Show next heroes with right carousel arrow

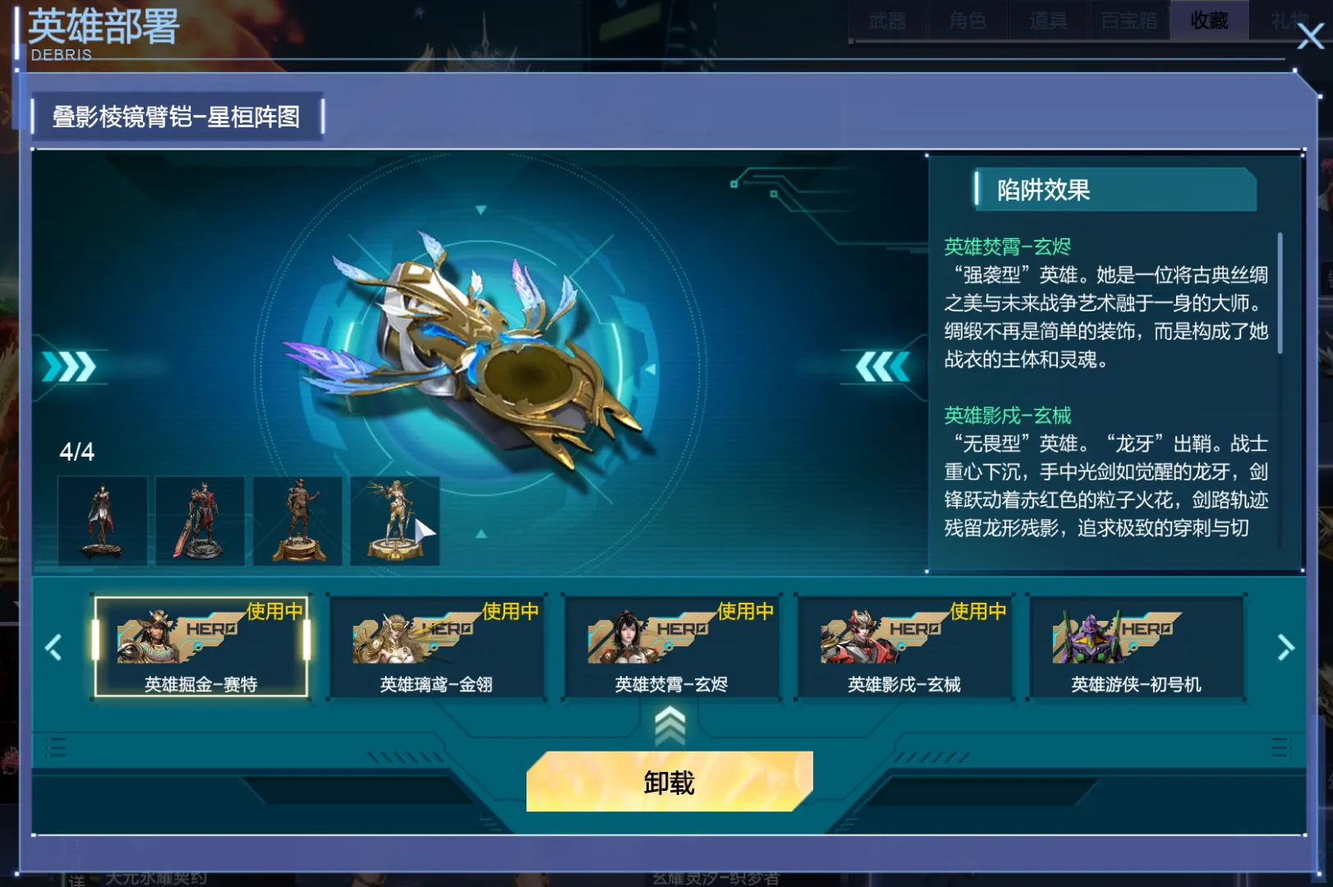pos(1285,647)
